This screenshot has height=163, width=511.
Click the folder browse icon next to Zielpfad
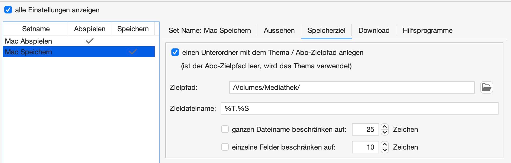[x=486, y=87]
